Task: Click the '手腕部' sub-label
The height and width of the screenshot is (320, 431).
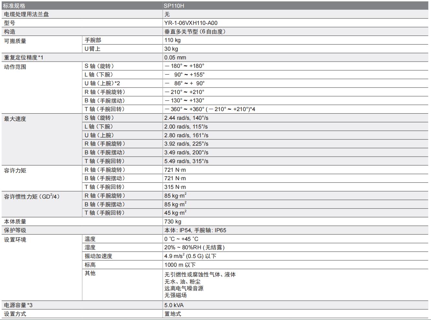Action: pyautogui.click(x=93, y=40)
